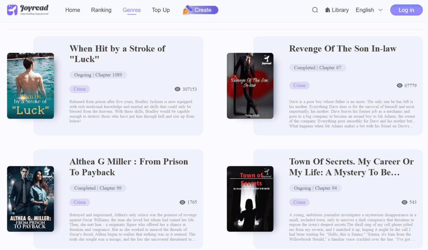Image resolution: width=428 pixels, height=250 pixels.
Task: Open Revenge Of The Son In-law title
Action: 343,48
